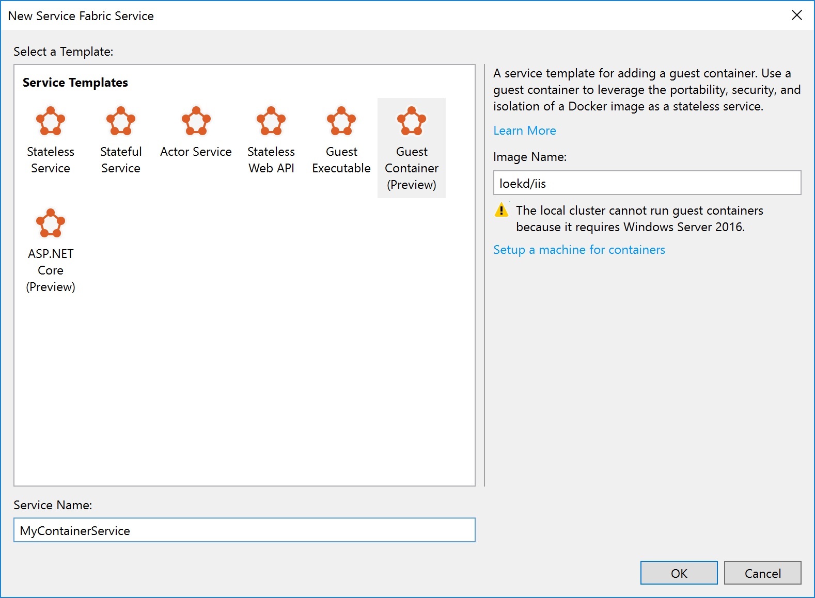Click into the Service Name field
Image resolution: width=815 pixels, height=598 pixels.
tap(244, 530)
